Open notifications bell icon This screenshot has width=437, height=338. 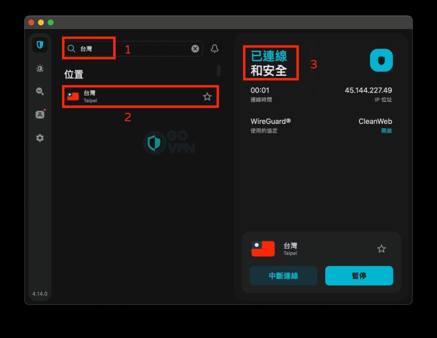coord(214,49)
